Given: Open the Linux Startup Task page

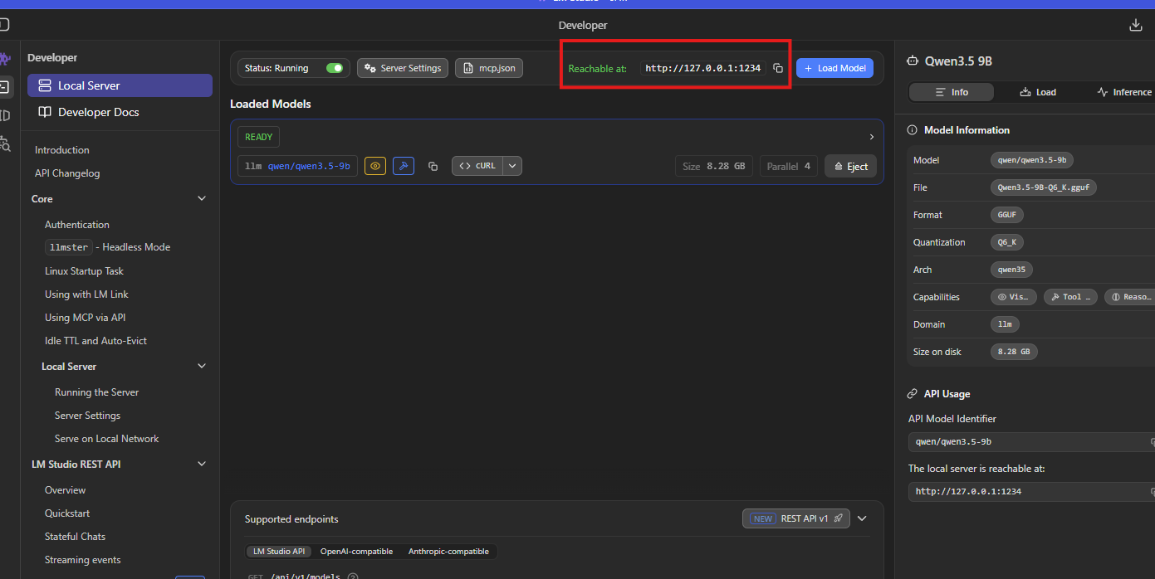Looking at the screenshot, I should coord(84,271).
